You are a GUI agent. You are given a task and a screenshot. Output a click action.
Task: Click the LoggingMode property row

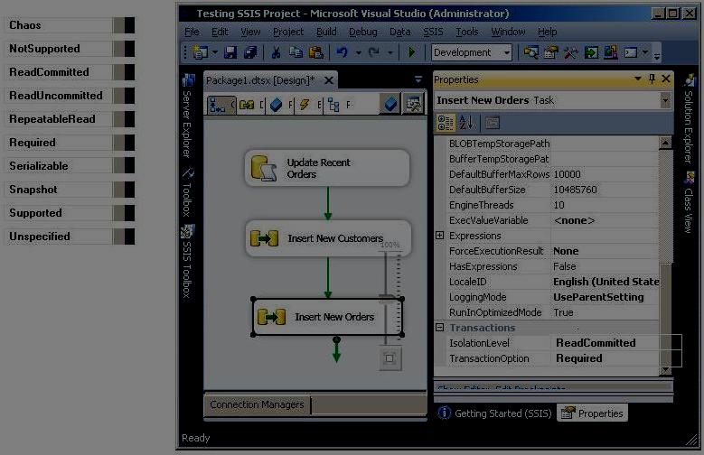547,297
